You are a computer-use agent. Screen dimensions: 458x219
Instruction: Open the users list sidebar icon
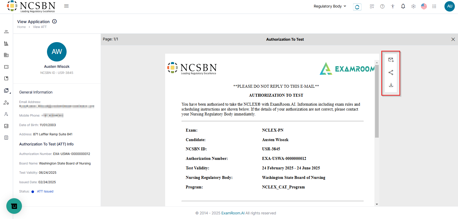click(x=6, y=32)
